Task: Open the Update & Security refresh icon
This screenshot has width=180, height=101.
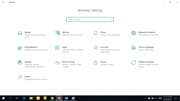Action: pos(133,63)
